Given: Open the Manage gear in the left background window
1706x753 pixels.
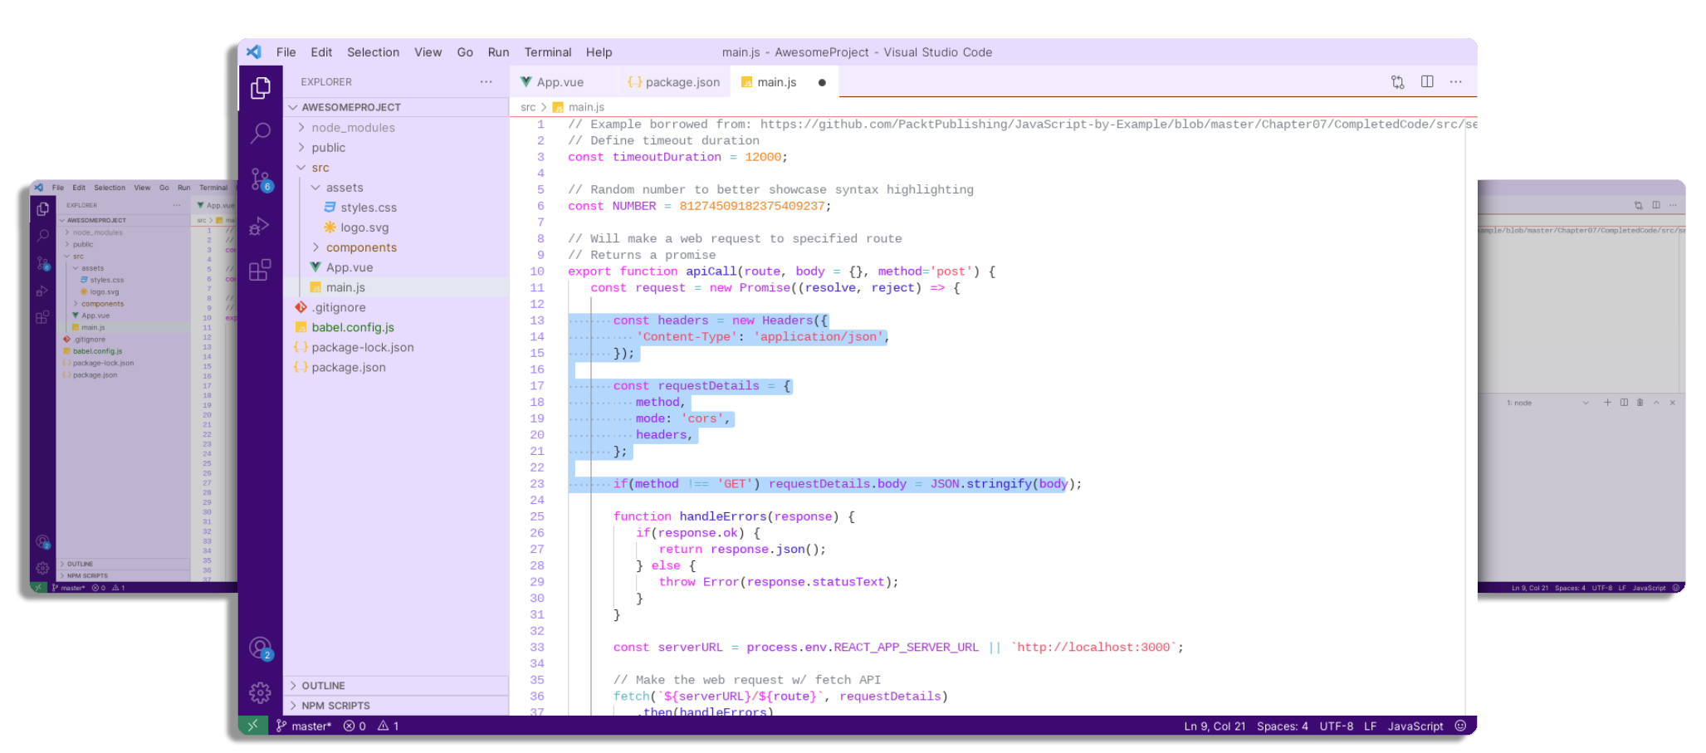Looking at the screenshot, I should coord(42,569).
